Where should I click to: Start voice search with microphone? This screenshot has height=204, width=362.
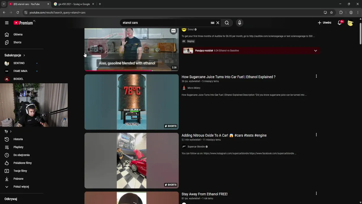coord(240,23)
